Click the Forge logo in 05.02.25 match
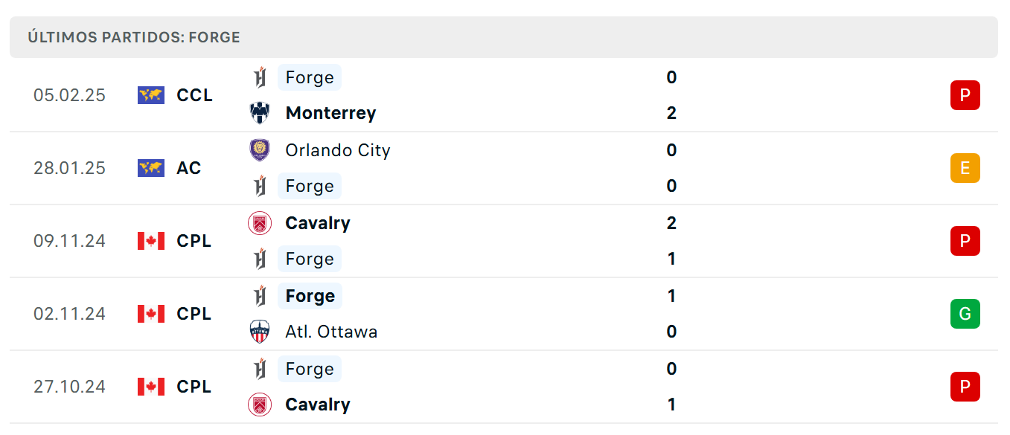The width and height of the screenshot is (1010, 435). click(260, 77)
